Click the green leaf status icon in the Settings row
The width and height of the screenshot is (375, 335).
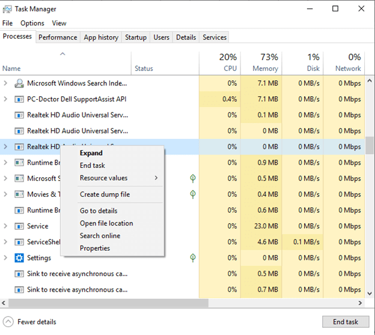tap(193, 257)
